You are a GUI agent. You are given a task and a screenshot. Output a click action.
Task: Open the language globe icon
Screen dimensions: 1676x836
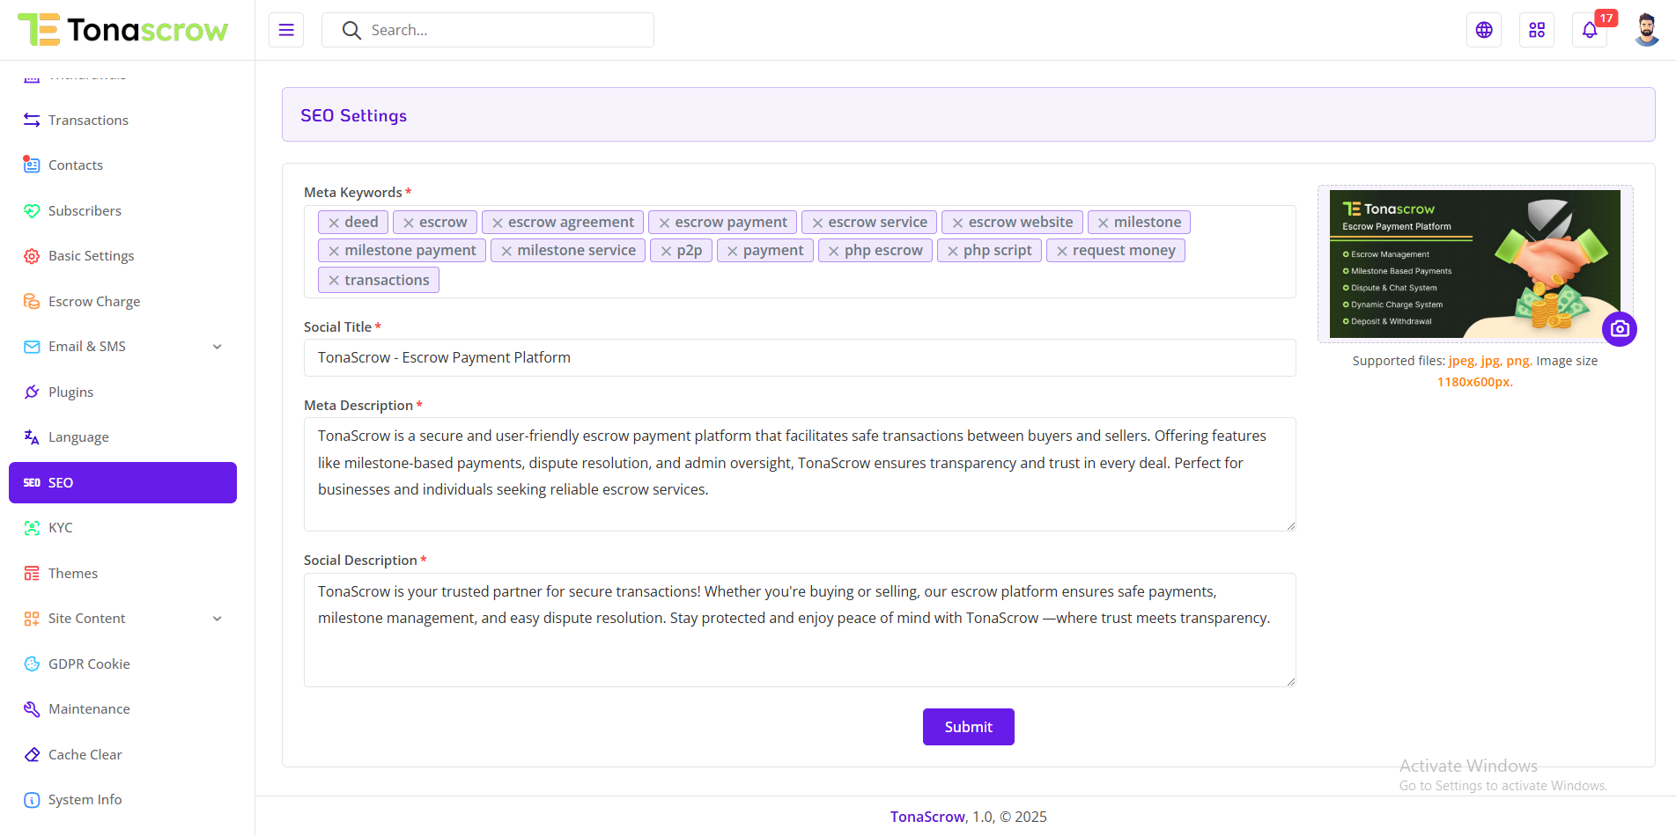[x=1484, y=30]
